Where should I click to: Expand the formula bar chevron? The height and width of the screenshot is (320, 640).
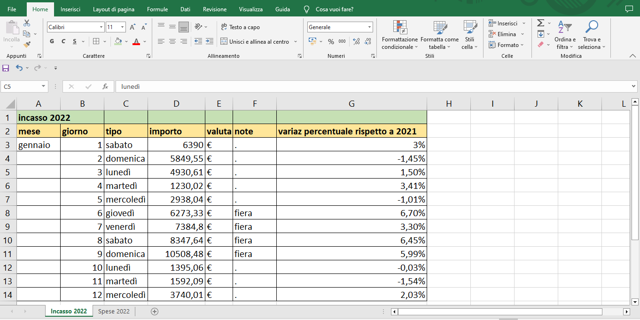click(634, 86)
